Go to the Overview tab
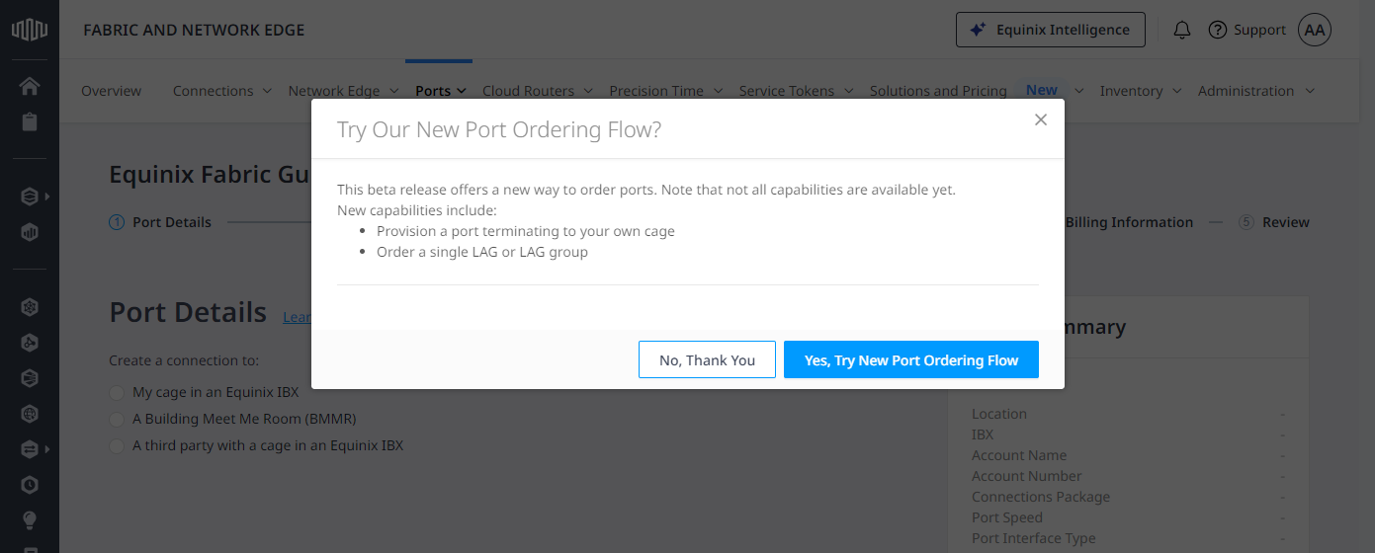1375x553 pixels. 111,91
